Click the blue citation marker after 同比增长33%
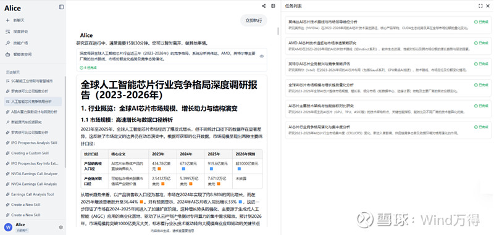This screenshot has height=235, width=494. (x=240, y=201)
